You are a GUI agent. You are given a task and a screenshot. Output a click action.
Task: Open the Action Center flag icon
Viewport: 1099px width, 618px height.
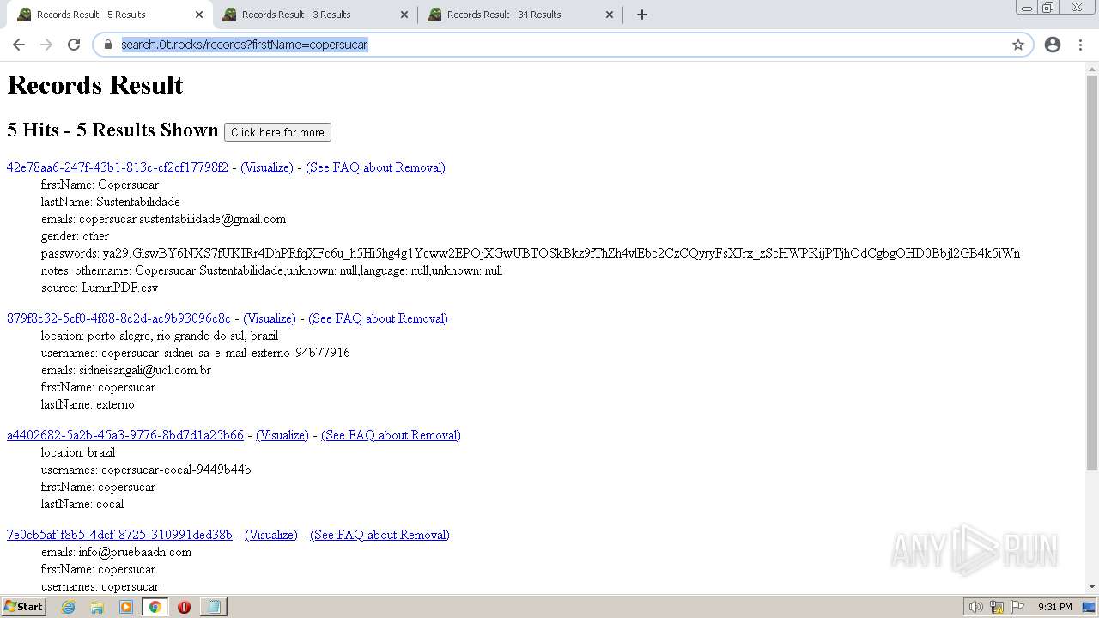pos(1017,607)
